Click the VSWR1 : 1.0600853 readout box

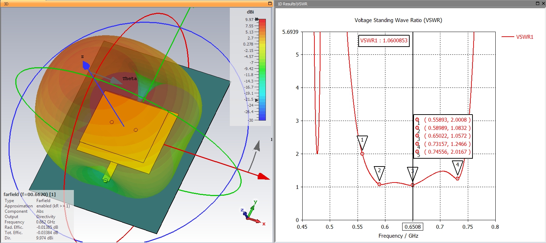384,41
